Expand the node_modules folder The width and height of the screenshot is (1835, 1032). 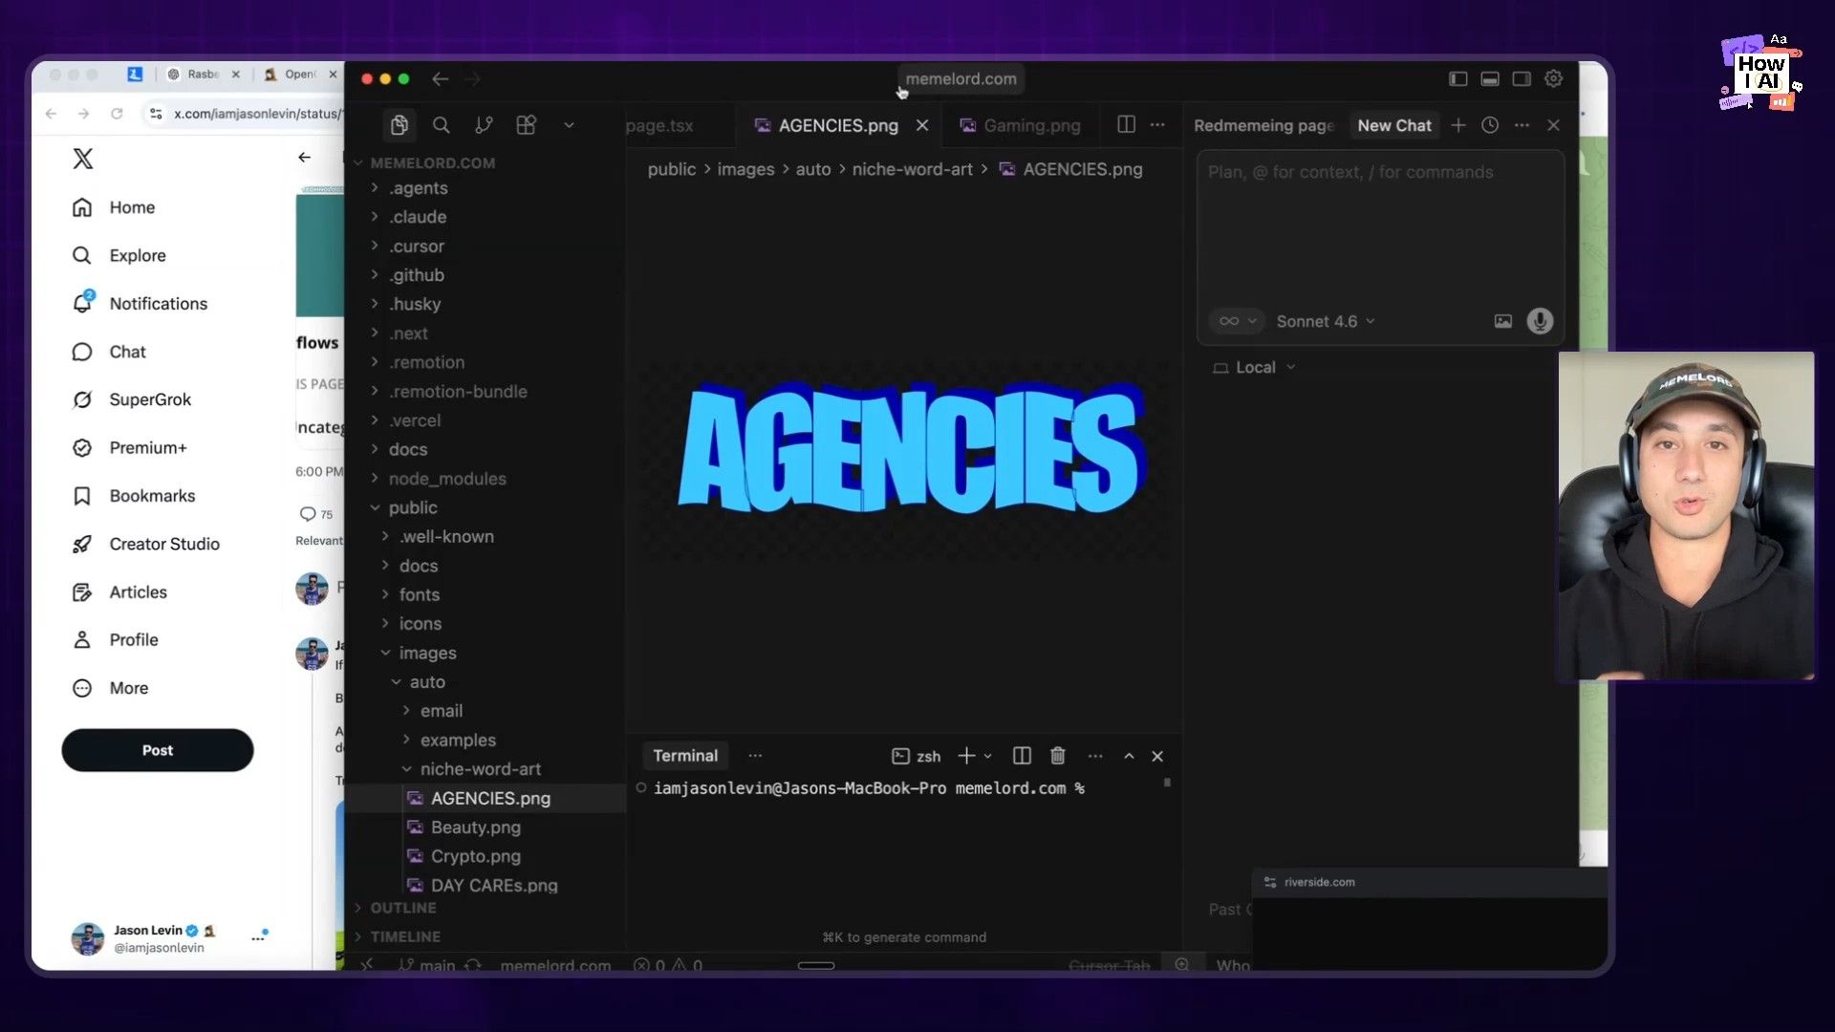(485, 479)
